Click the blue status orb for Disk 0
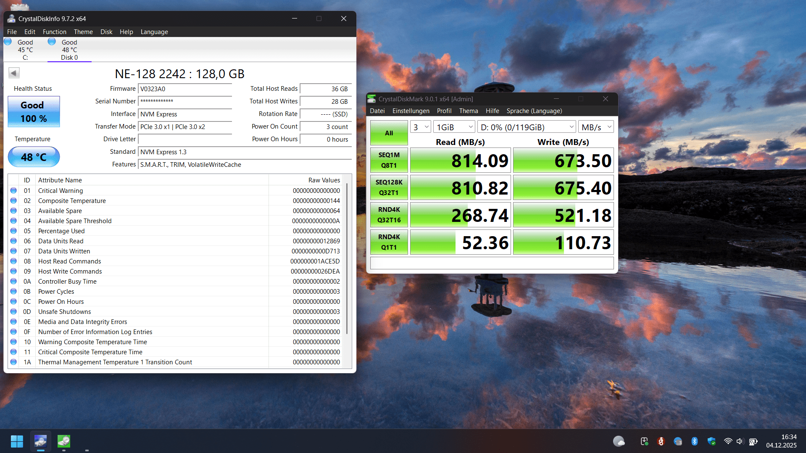806x453 pixels. pos(52,42)
